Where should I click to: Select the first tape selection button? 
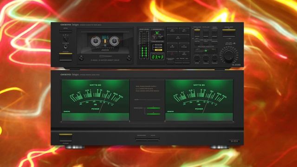[x=197, y=43]
